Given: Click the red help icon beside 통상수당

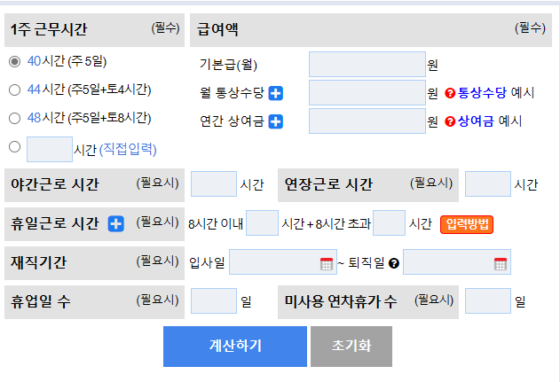Looking at the screenshot, I should click(x=450, y=93).
